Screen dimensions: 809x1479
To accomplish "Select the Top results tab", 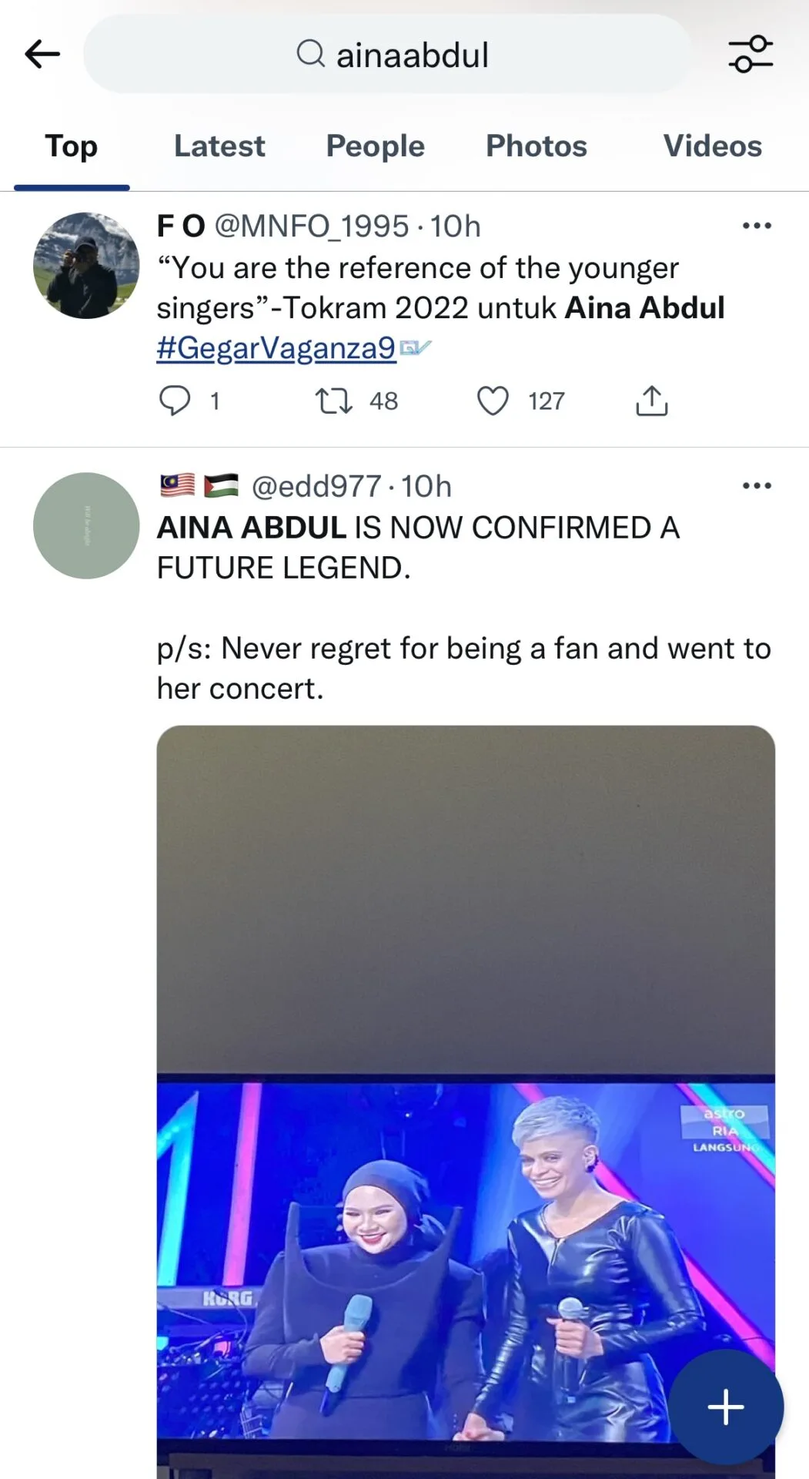I will 72,146.
